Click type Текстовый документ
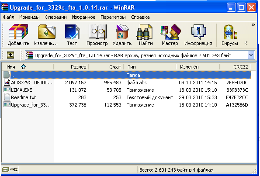 [150, 97]
